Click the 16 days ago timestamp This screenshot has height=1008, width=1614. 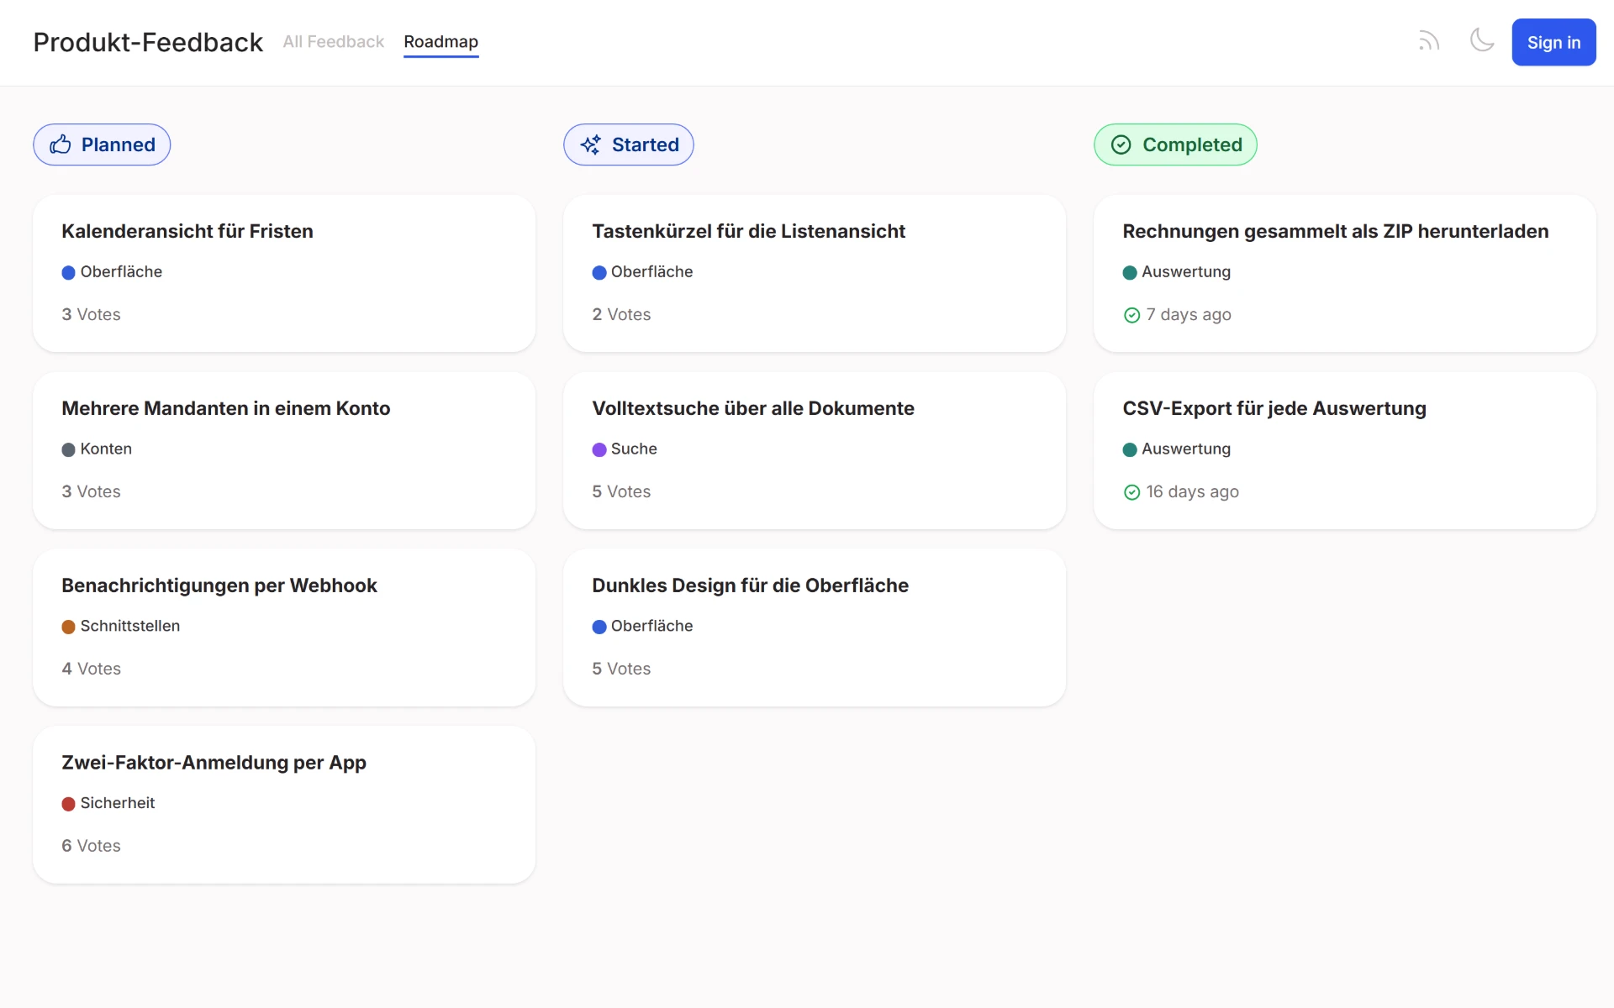1192,491
